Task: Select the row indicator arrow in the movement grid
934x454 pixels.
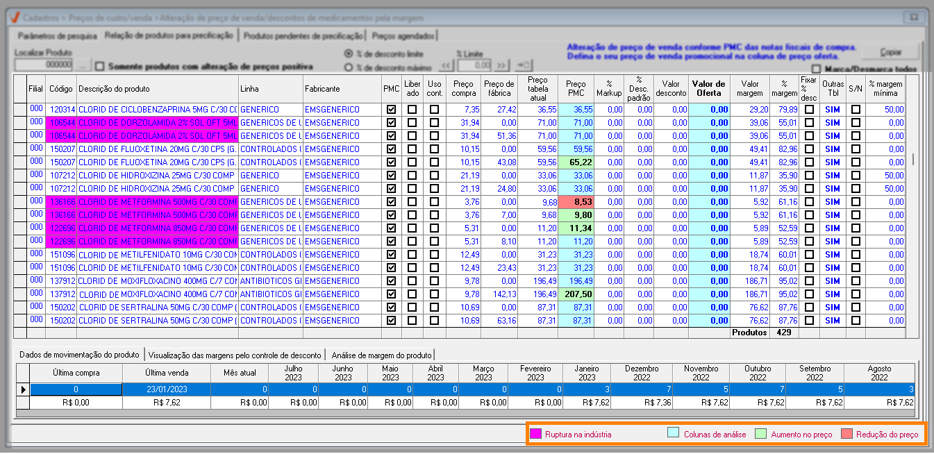Action: tap(24, 389)
